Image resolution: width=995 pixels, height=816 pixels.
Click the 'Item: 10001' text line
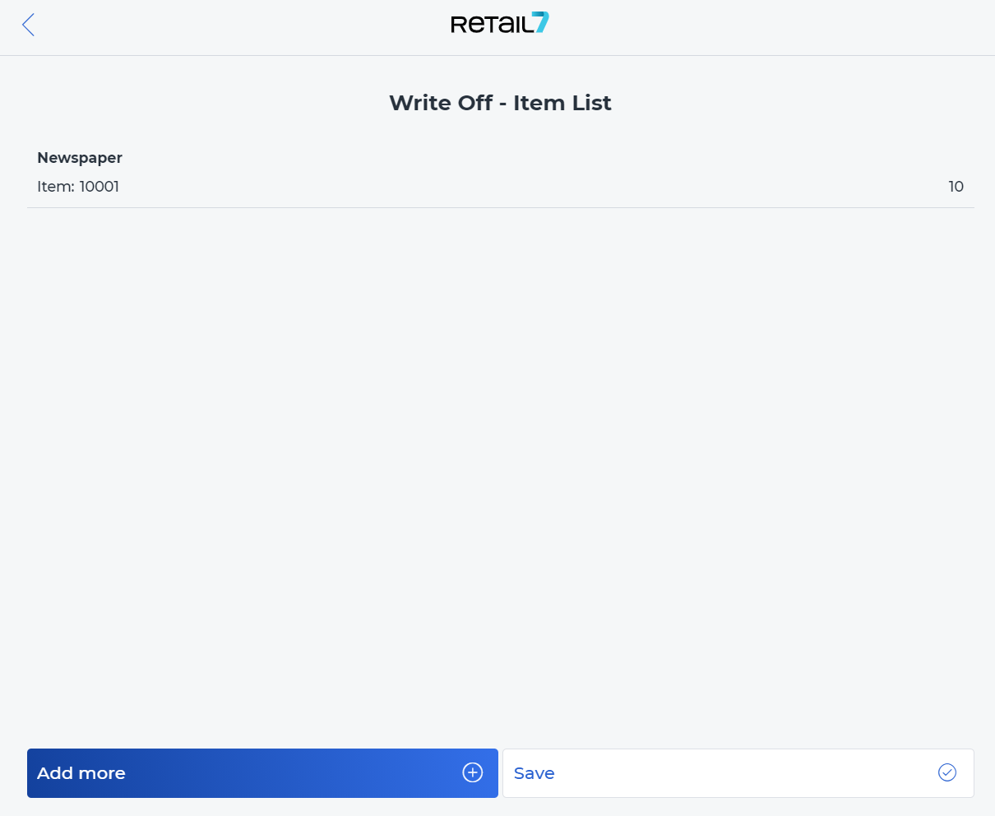click(78, 187)
